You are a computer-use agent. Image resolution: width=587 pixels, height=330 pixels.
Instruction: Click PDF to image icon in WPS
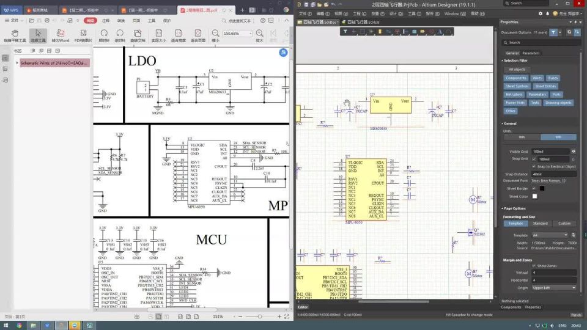83,35
